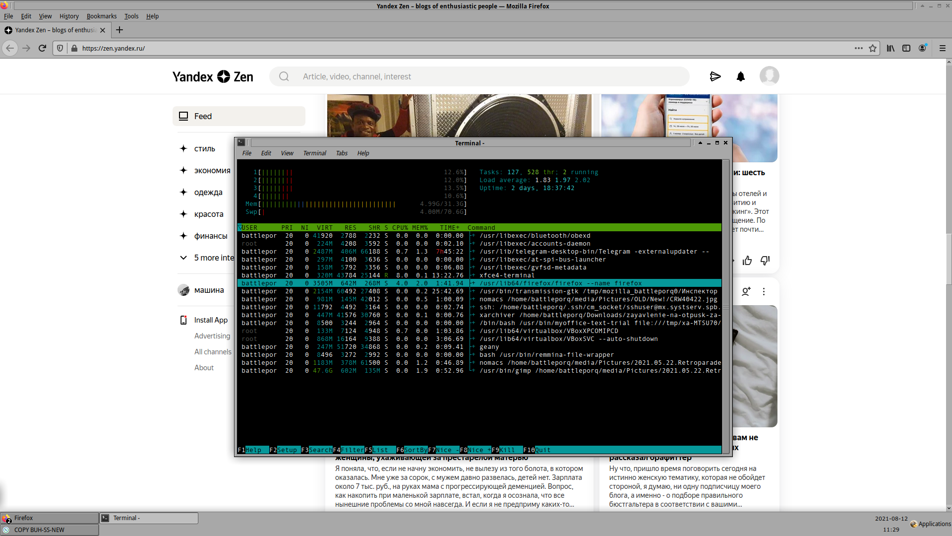Open the All channels link
The width and height of the screenshot is (952, 536).
[213, 352]
